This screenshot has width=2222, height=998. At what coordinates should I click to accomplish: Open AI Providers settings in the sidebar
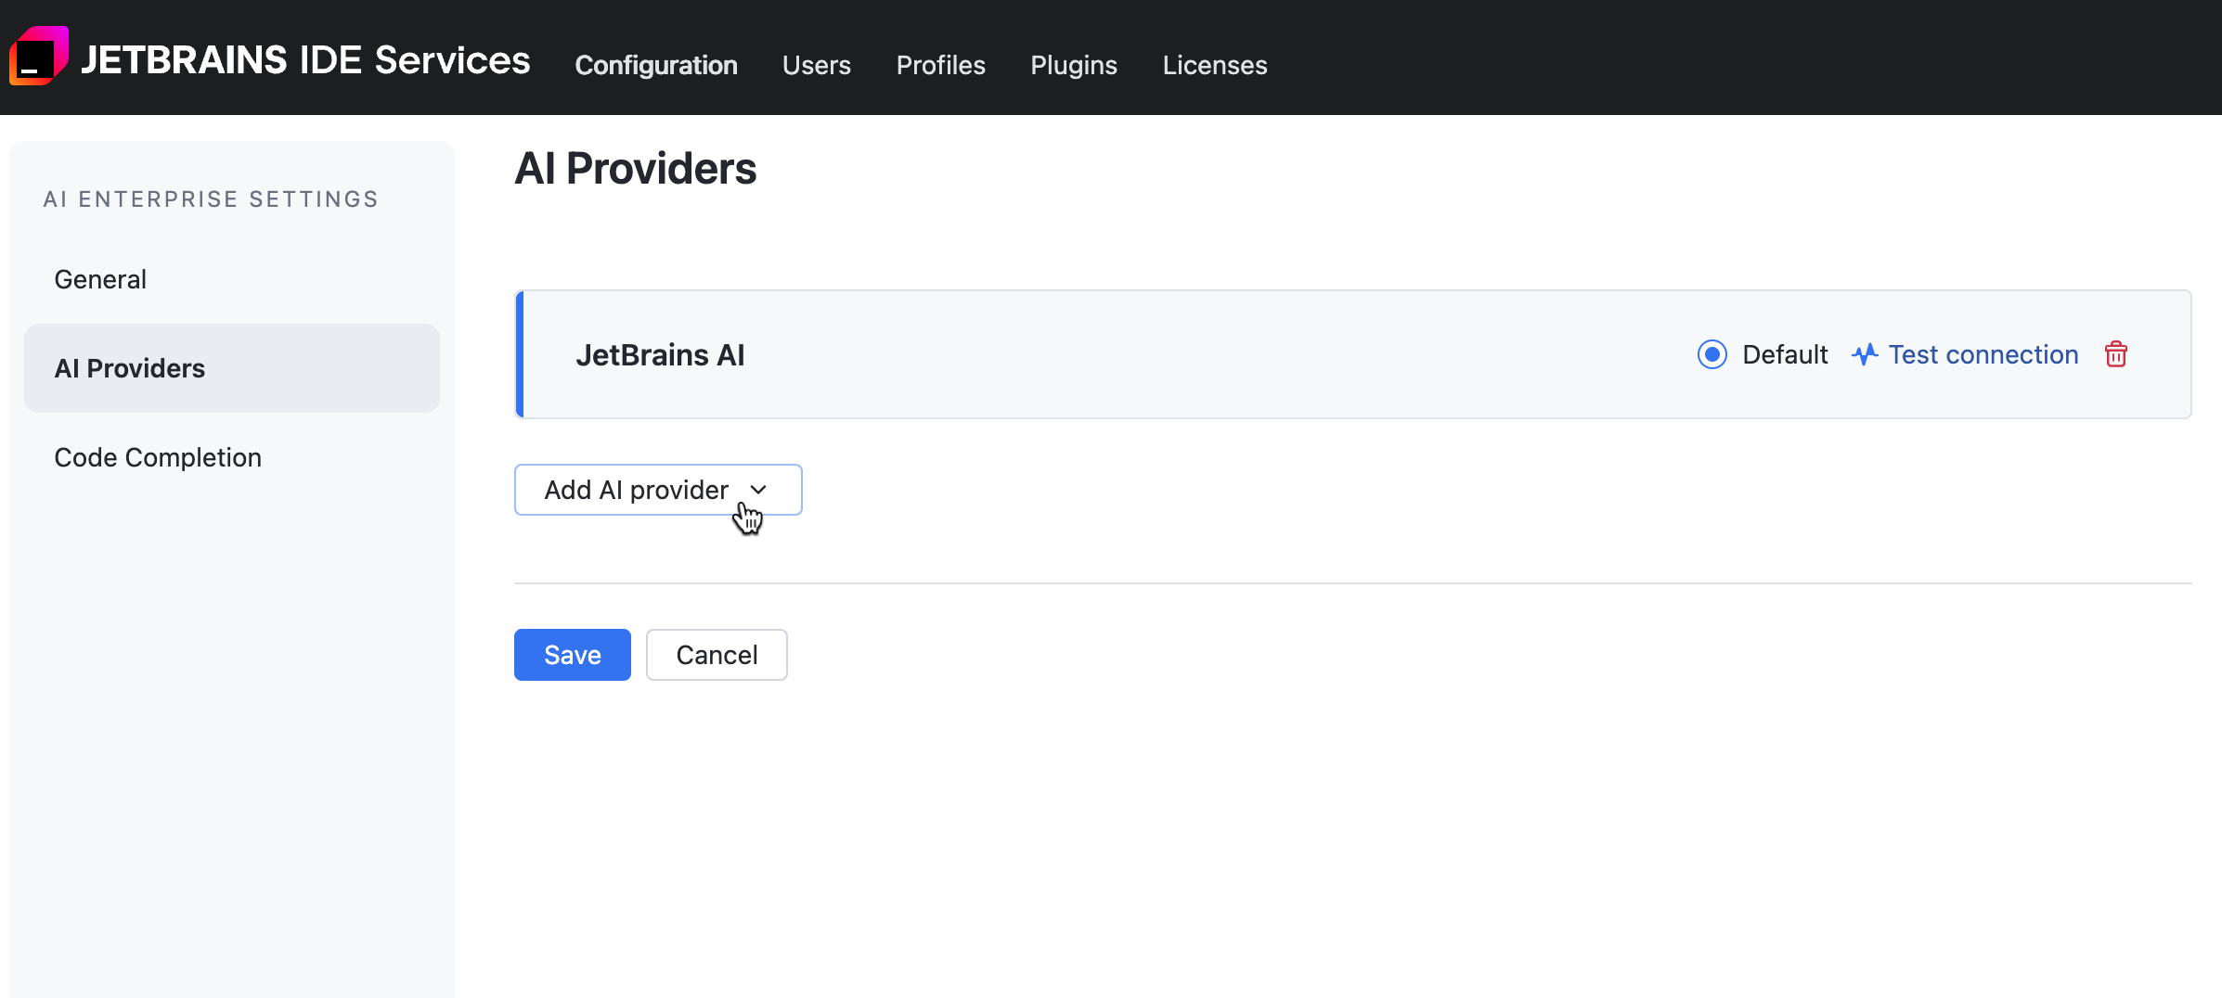(x=129, y=367)
